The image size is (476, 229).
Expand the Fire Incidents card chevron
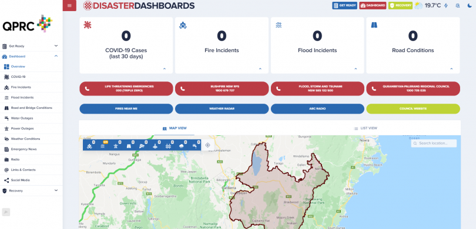click(x=260, y=69)
